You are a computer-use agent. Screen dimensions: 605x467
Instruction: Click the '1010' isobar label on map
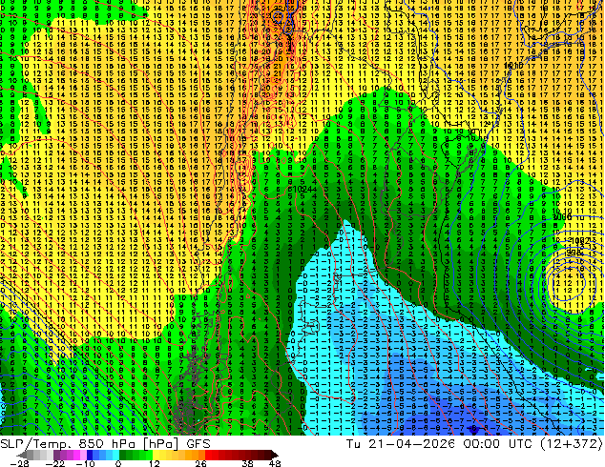513,66
